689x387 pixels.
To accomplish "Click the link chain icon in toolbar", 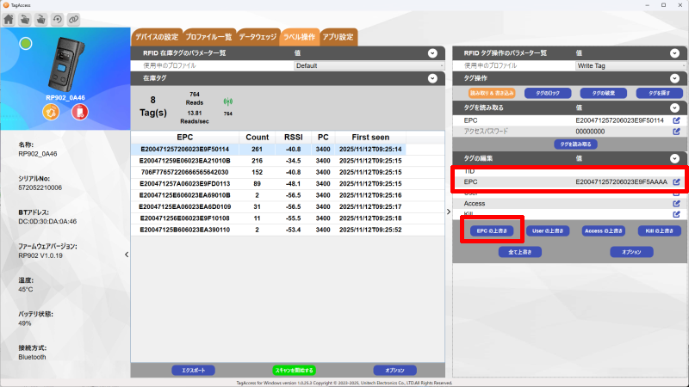I will click(x=74, y=18).
